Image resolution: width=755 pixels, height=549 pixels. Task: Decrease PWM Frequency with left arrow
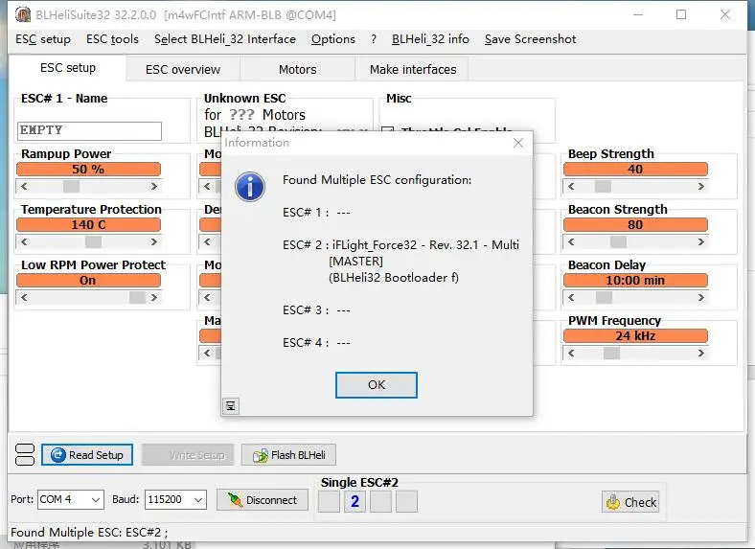click(x=571, y=354)
